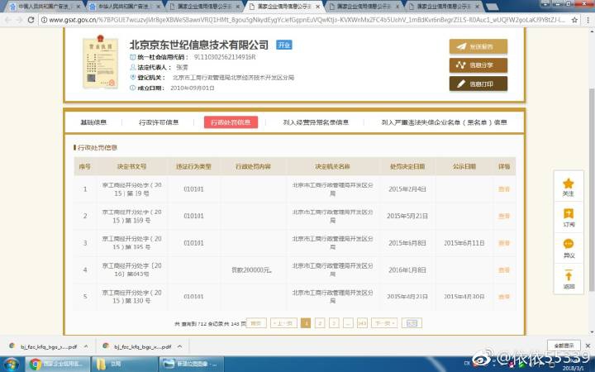
Task: Click the 罚款200000元 cell in row 4
Action: click(251, 269)
